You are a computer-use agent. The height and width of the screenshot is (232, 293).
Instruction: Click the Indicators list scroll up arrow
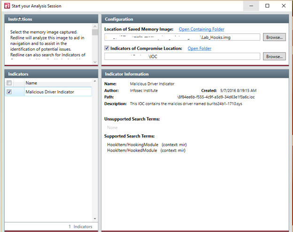click(x=95, y=82)
